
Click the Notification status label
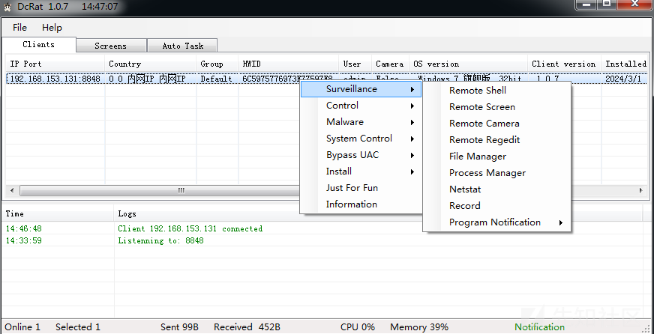click(539, 327)
